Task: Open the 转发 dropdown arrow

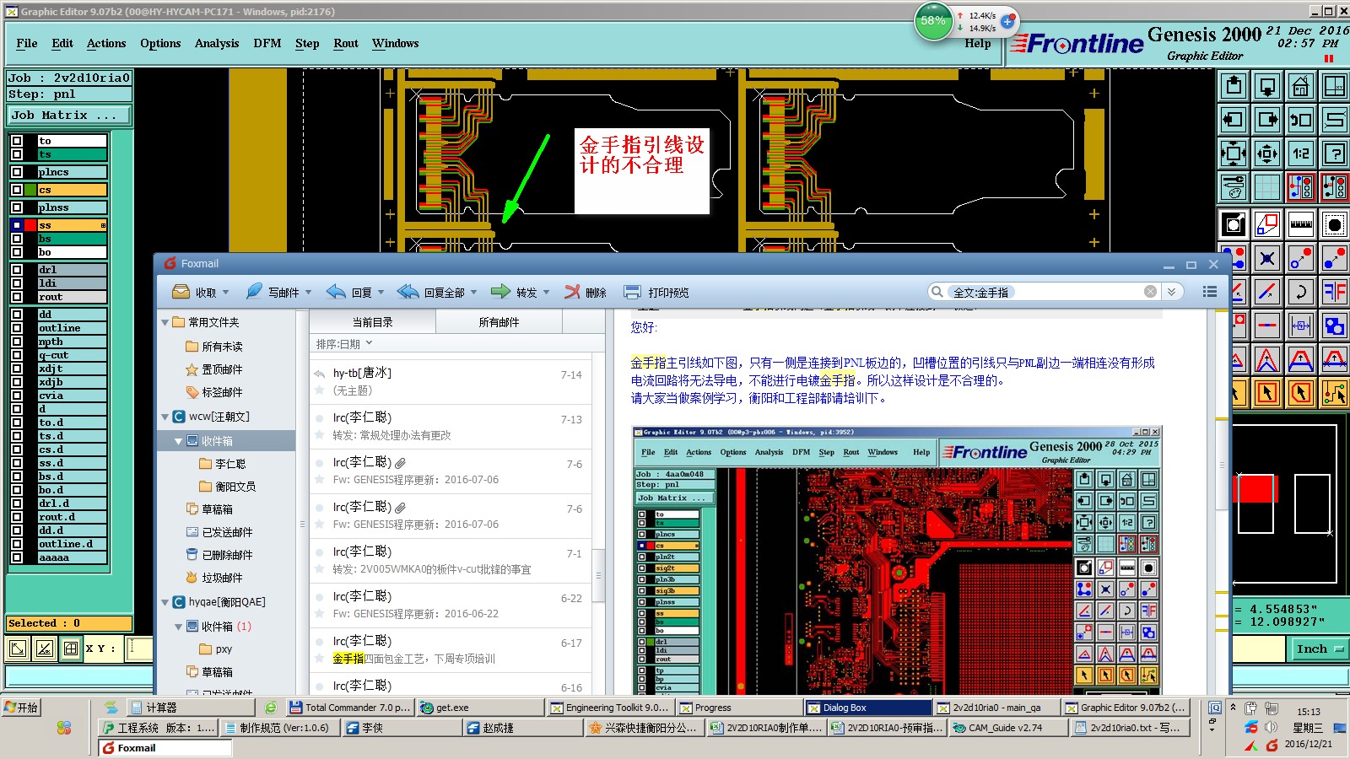Action: coord(546,293)
